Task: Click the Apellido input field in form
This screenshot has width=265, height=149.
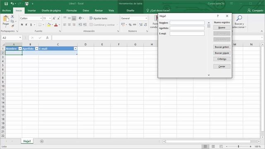Action: [187, 28]
